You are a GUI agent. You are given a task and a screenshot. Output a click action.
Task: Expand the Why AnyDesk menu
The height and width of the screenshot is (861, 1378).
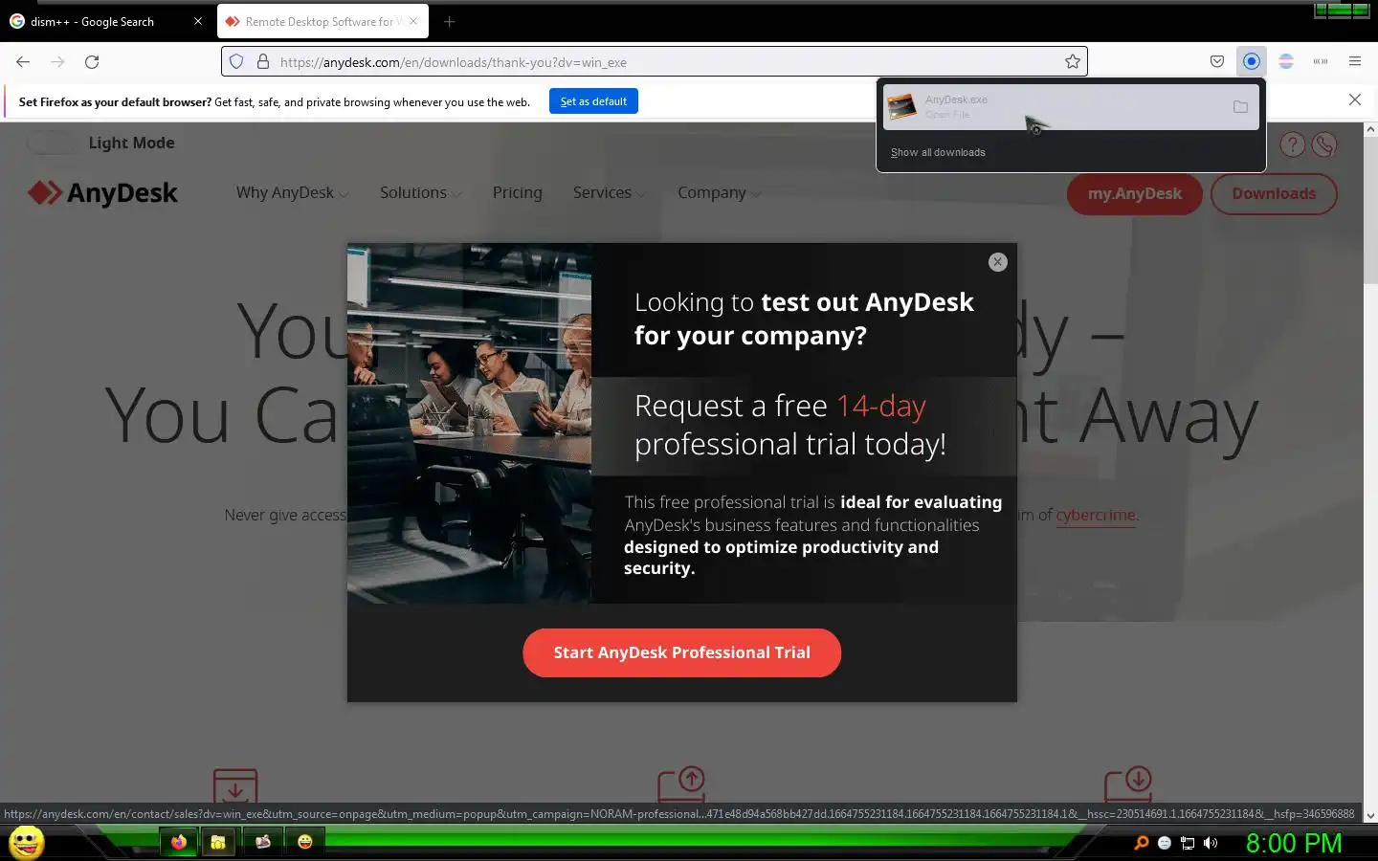tap(292, 192)
